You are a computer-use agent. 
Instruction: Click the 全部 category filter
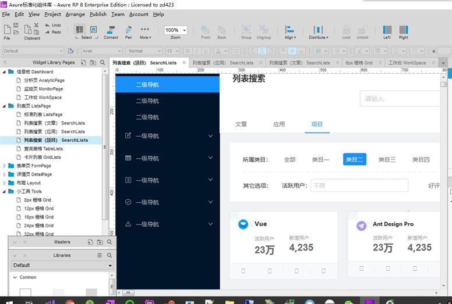pyautogui.click(x=289, y=160)
